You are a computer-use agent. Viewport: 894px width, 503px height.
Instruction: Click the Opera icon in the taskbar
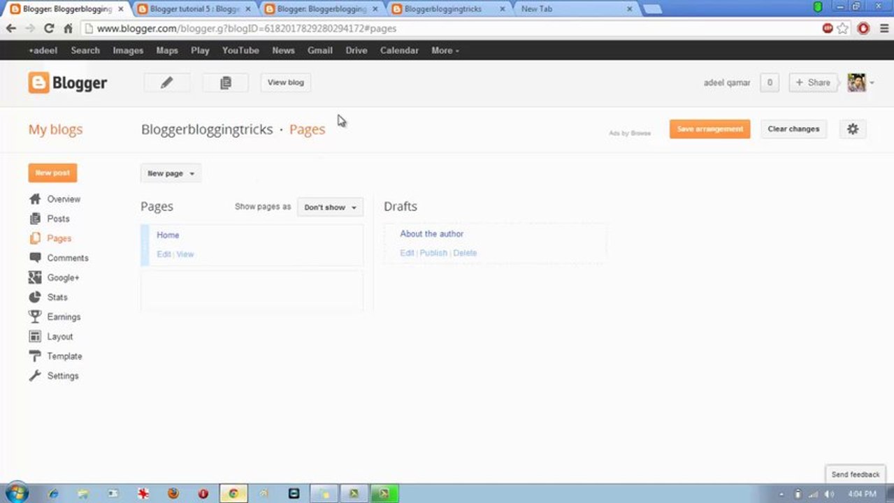point(203,493)
